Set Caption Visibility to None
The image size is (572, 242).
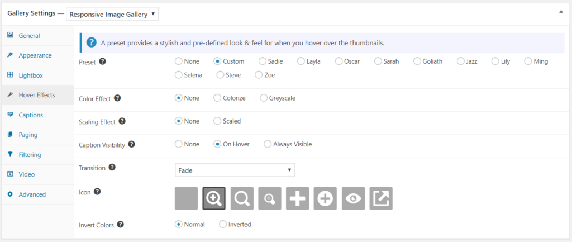pyautogui.click(x=178, y=144)
